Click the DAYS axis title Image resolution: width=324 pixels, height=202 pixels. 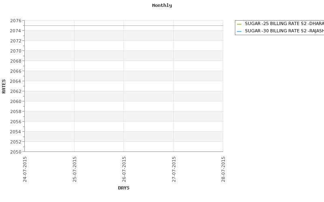tap(124, 188)
